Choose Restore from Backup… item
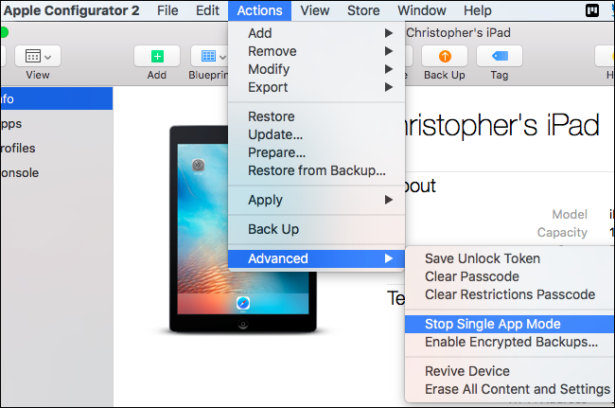 317,170
